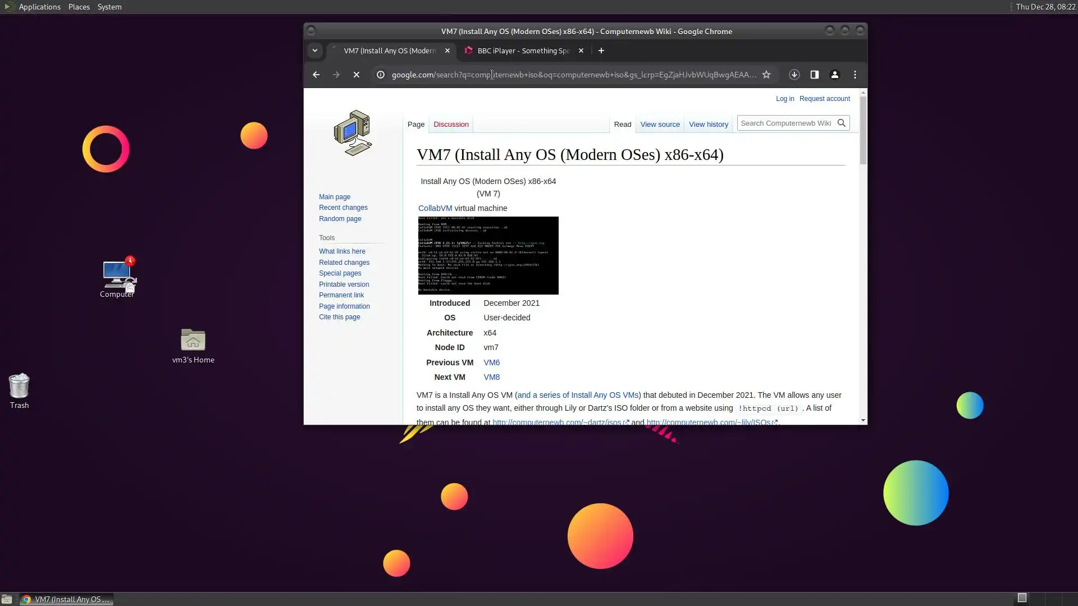
Task: Open View history link
Action: pos(708,125)
